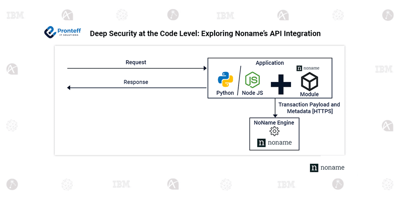Click the Request arrow label
This screenshot has width=399, height=199.
coord(136,62)
